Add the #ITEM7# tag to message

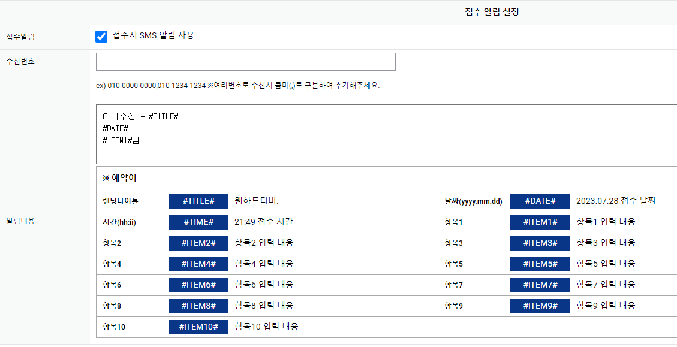click(540, 285)
